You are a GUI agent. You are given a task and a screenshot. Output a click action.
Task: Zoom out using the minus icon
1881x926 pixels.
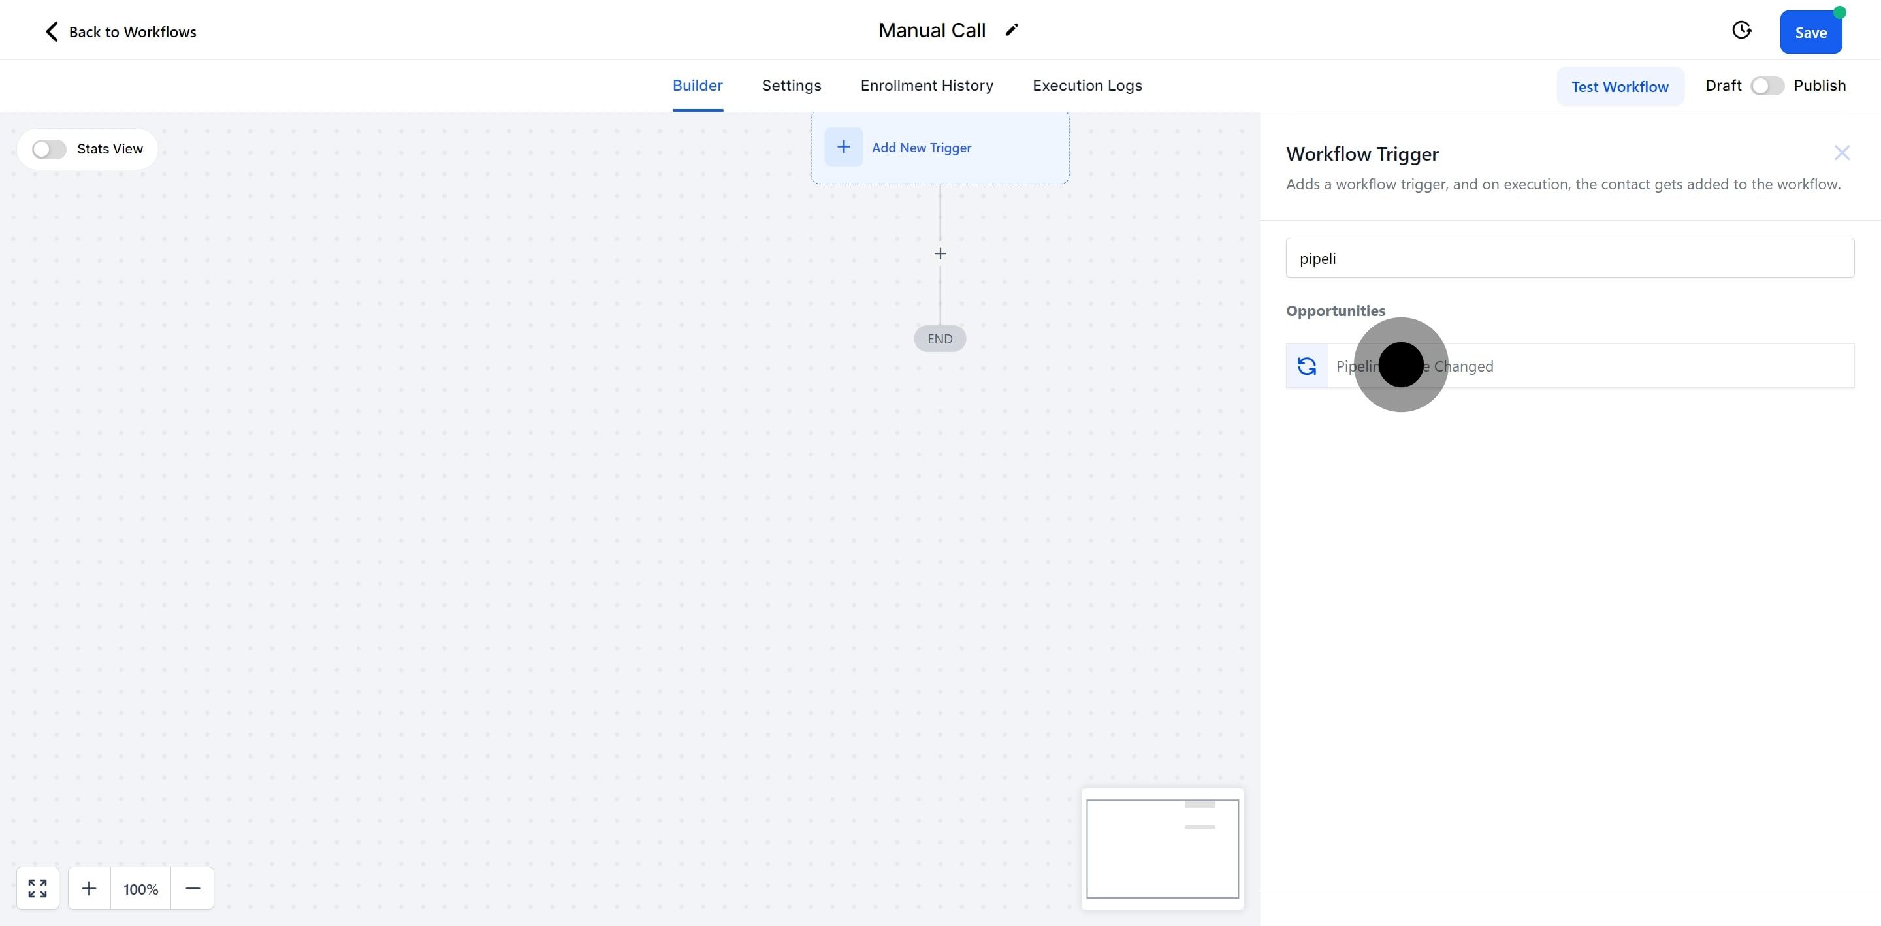[x=192, y=888]
